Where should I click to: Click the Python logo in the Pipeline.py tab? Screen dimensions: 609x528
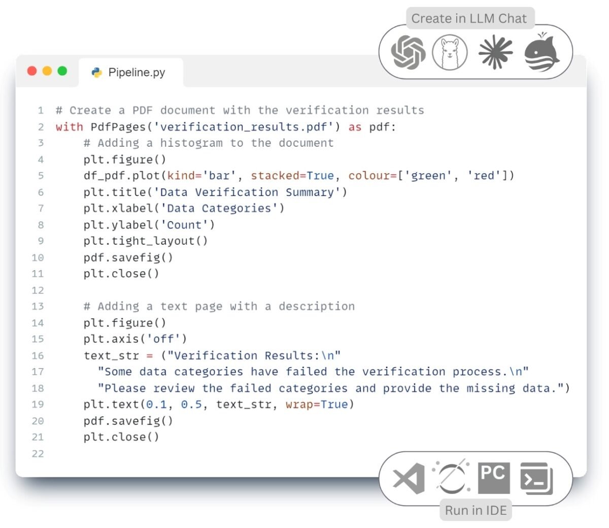click(x=96, y=73)
